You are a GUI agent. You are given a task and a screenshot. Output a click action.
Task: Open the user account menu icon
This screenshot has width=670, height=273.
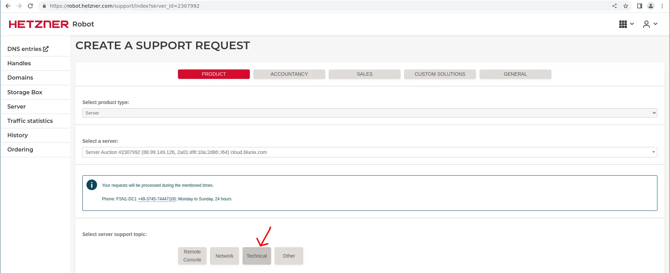click(650, 24)
